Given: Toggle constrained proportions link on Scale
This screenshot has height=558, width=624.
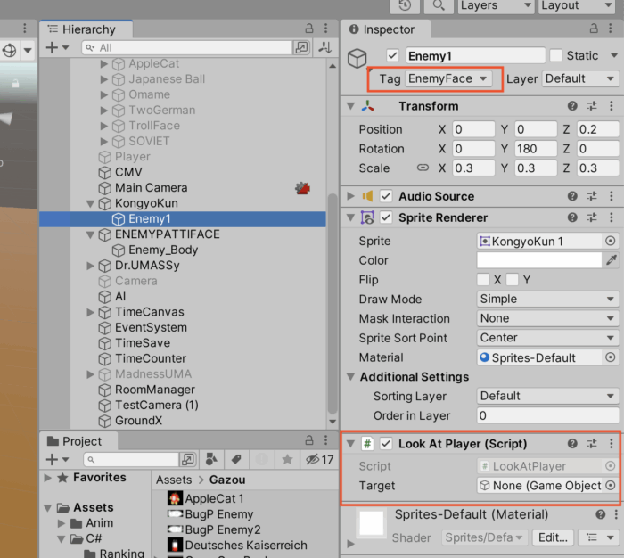Looking at the screenshot, I should pyautogui.click(x=423, y=168).
